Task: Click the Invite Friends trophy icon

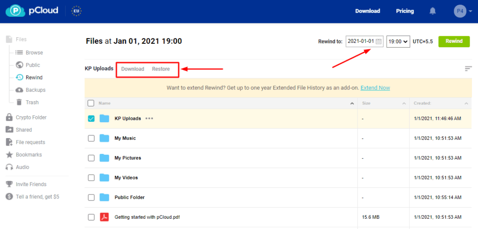Action: pyautogui.click(x=9, y=184)
